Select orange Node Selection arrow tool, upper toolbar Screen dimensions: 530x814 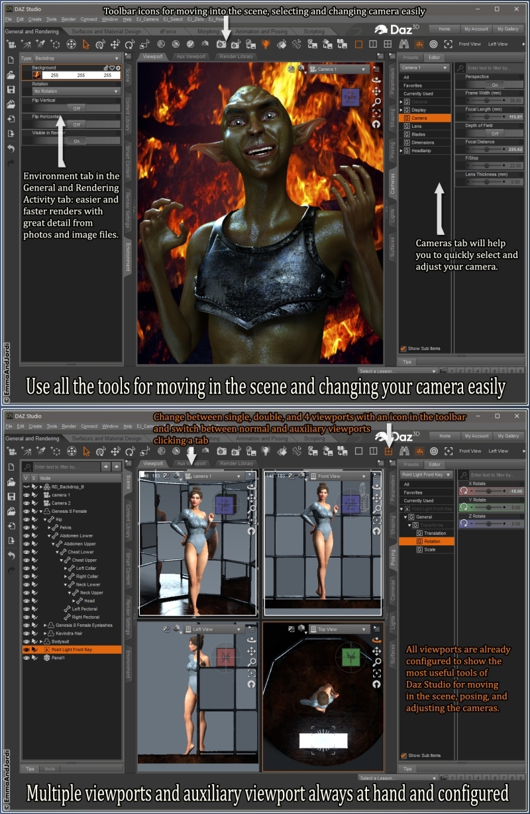click(x=86, y=44)
